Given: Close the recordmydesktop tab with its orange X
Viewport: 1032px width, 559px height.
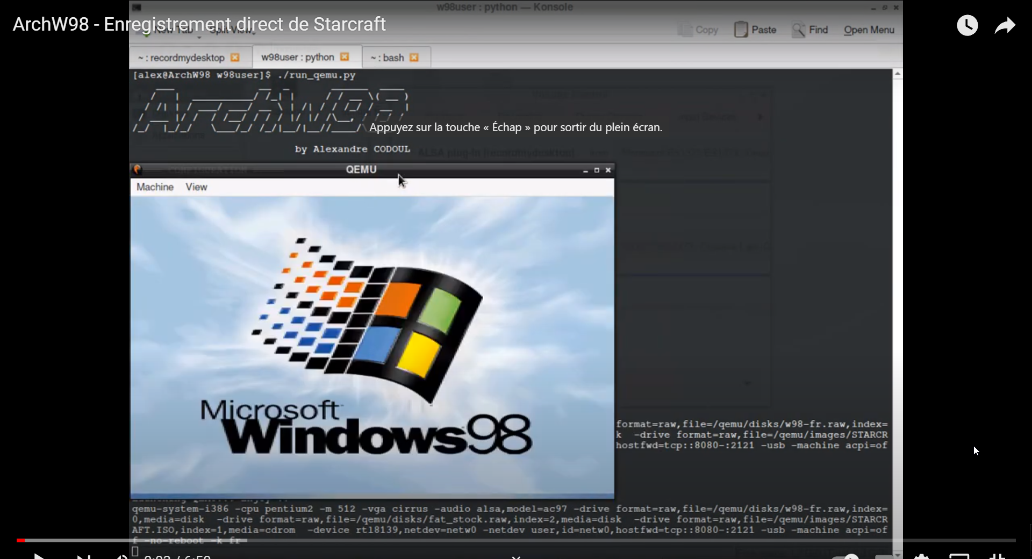Looking at the screenshot, I should click(235, 58).
